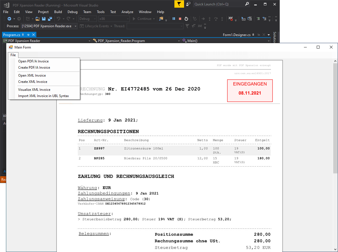Stop Debugging with the red square icon
338x252 pixels.
[x=180, y=19]
